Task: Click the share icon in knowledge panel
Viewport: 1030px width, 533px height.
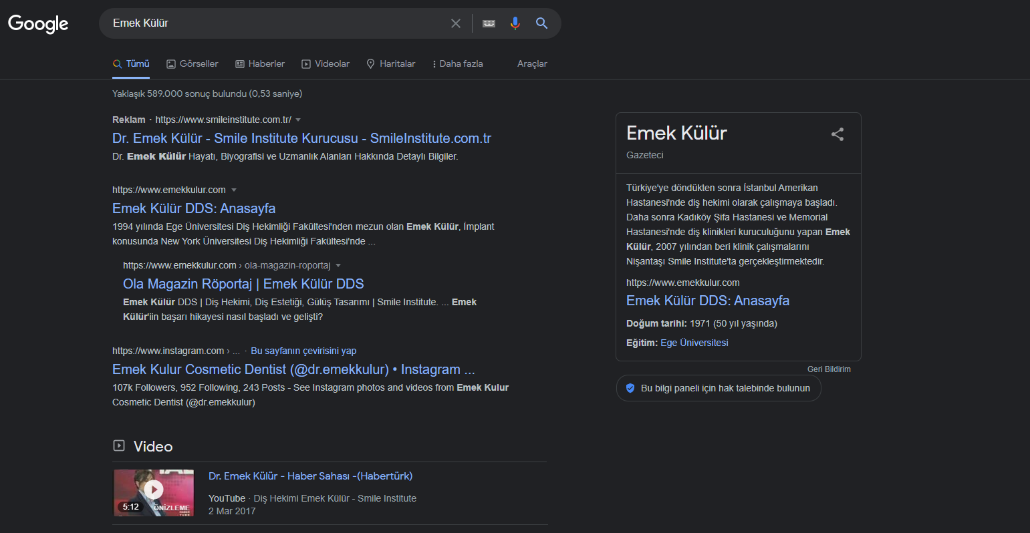Action: point(838,134)
